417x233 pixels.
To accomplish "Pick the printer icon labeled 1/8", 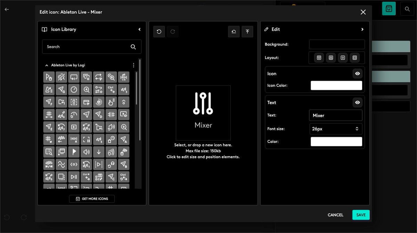I will coord(124,77).
